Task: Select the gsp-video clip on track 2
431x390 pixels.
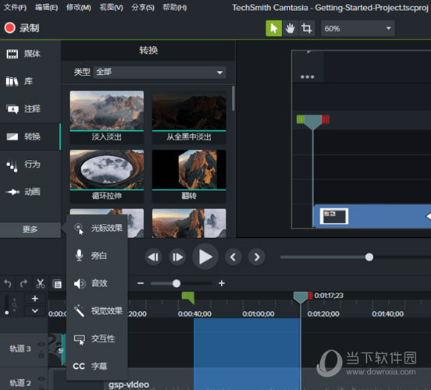Action: click(129, 385)
